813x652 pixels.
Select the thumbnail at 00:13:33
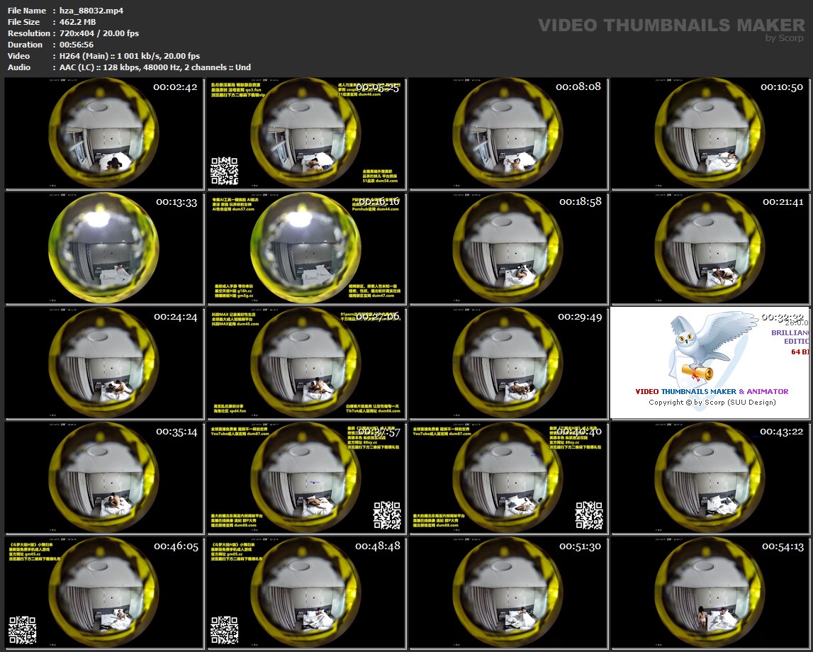[x=103, y=248]
